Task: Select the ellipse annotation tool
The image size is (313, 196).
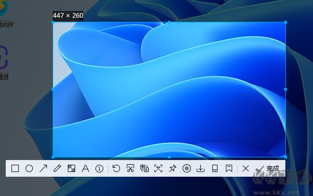Action: 29,168
